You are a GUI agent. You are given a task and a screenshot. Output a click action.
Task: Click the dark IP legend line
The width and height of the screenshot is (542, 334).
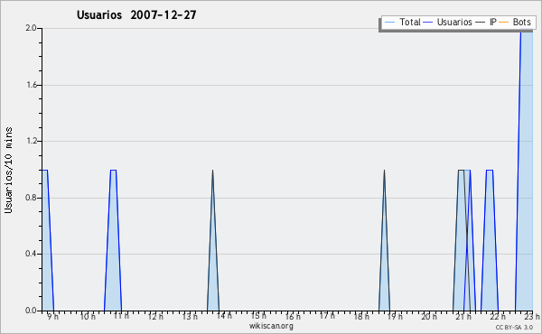(x=481, y=23)
